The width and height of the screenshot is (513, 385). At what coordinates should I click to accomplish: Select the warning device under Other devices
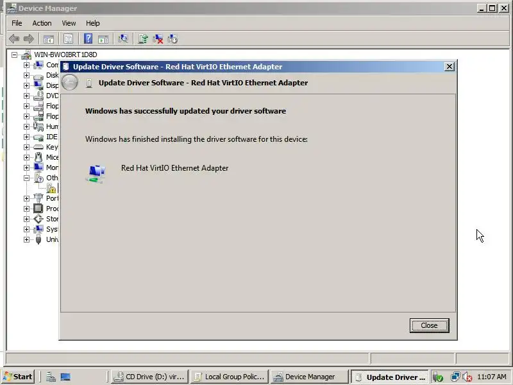pyautogui.click(x=51, y=188)
